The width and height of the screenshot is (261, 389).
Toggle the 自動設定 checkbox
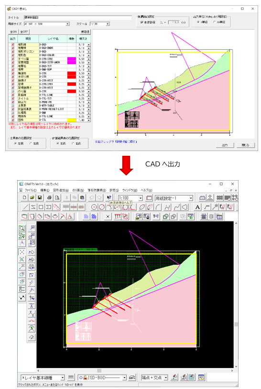[142, 22]
